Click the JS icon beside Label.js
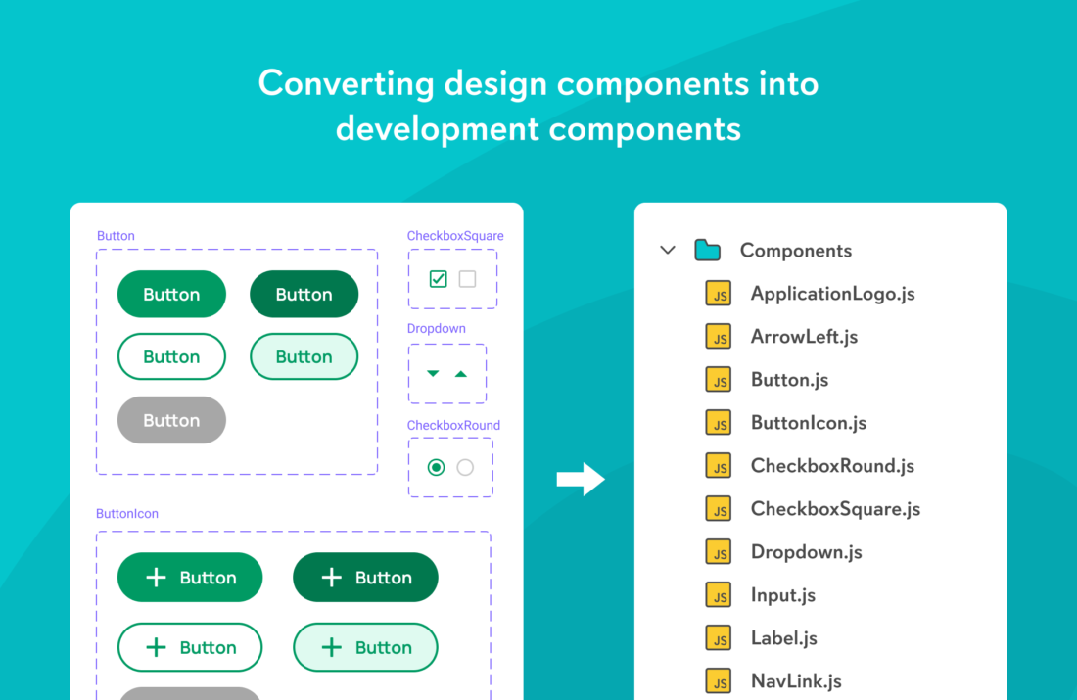Image resolution: width=1077 pixels, height=700 pixels. [719, 638]
